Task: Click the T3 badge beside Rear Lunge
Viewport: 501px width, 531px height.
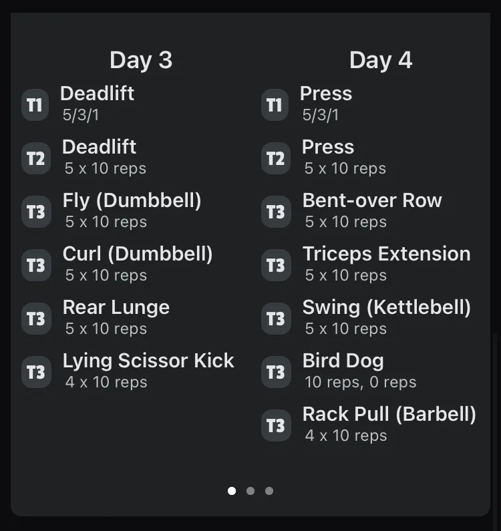Action: (35, 319)
